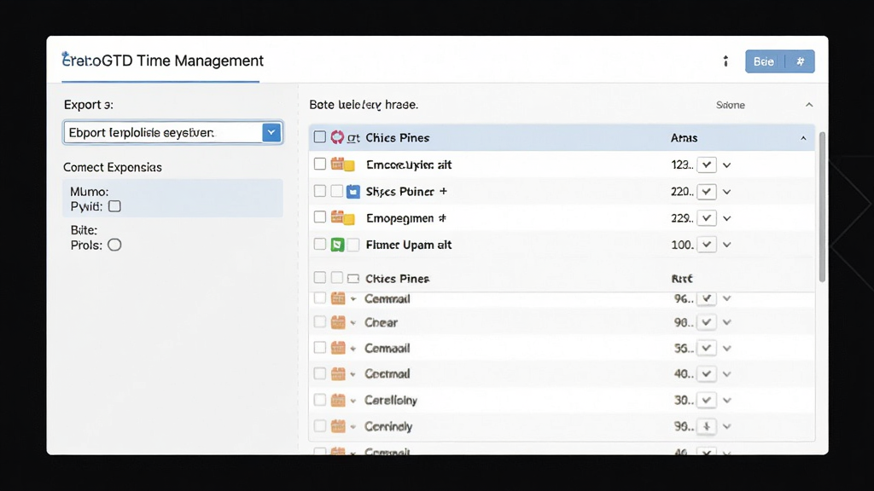Click the hash icon button next to Beie
This screenshot has height=491, width=874.
pyautogui.click(x=801, y=61)
